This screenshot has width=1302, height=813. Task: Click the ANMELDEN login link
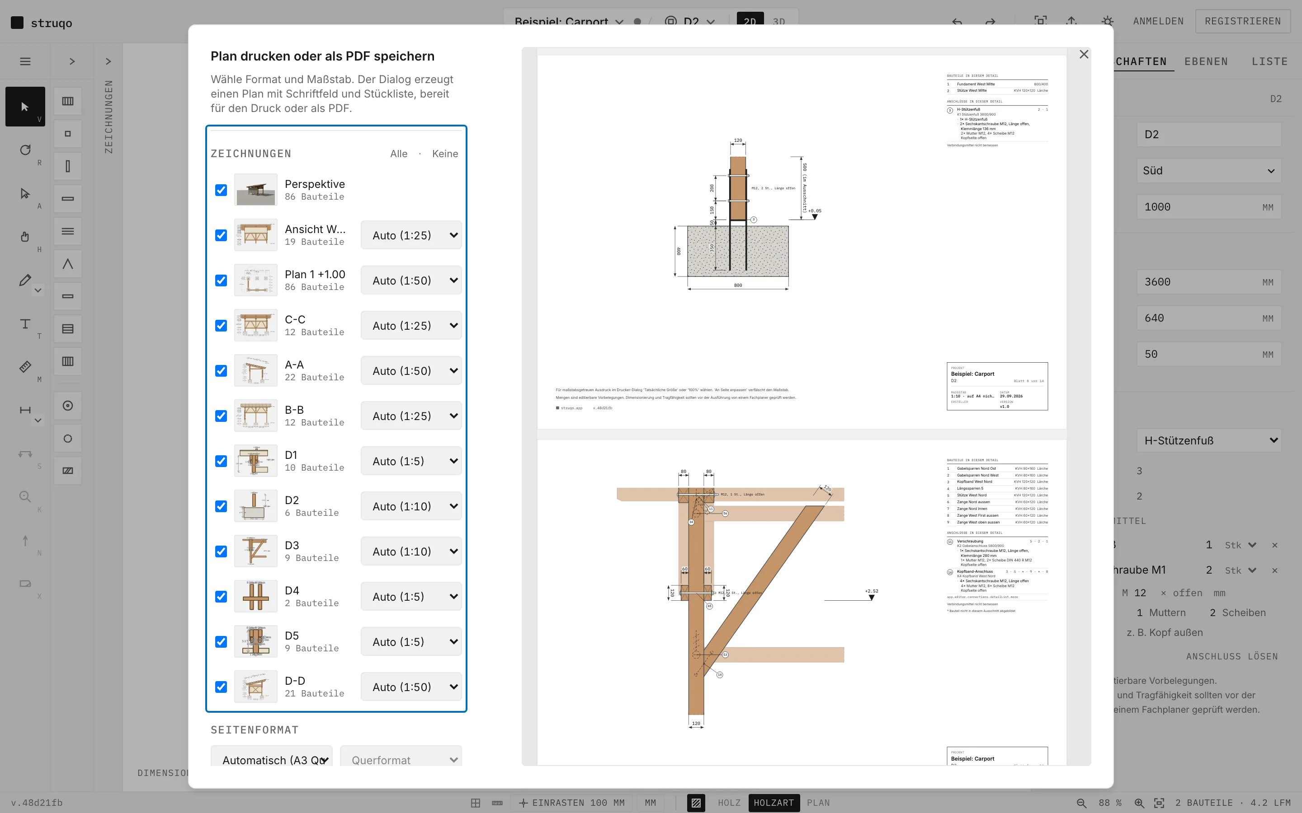coord(1158,21)
